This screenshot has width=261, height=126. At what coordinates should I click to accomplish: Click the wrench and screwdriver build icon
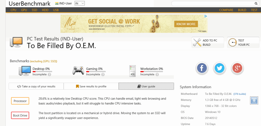tap(197, 42)
